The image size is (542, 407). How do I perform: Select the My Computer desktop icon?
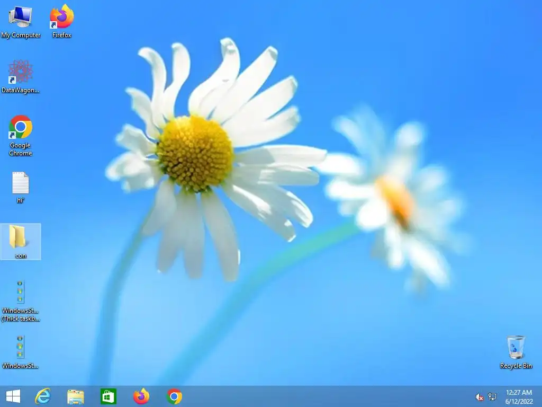(x=21, y=21)
